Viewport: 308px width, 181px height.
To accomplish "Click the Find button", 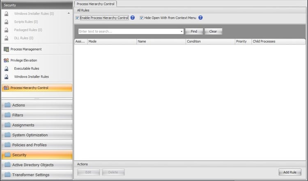I will point(194,32).
